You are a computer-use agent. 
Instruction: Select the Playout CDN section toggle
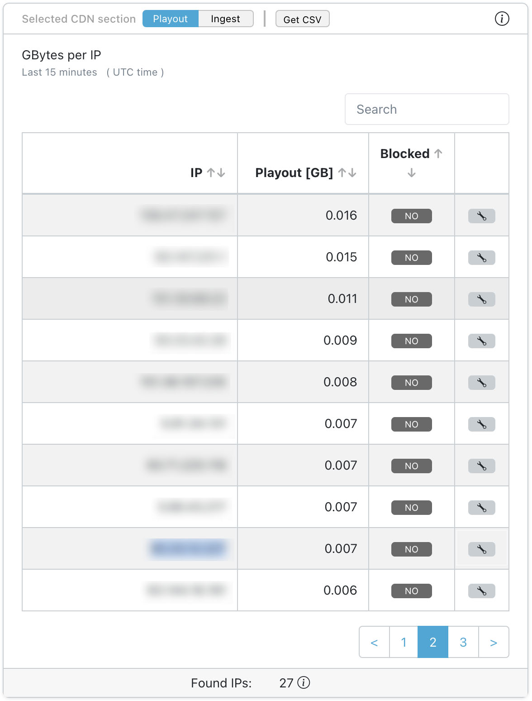[170, 19]
